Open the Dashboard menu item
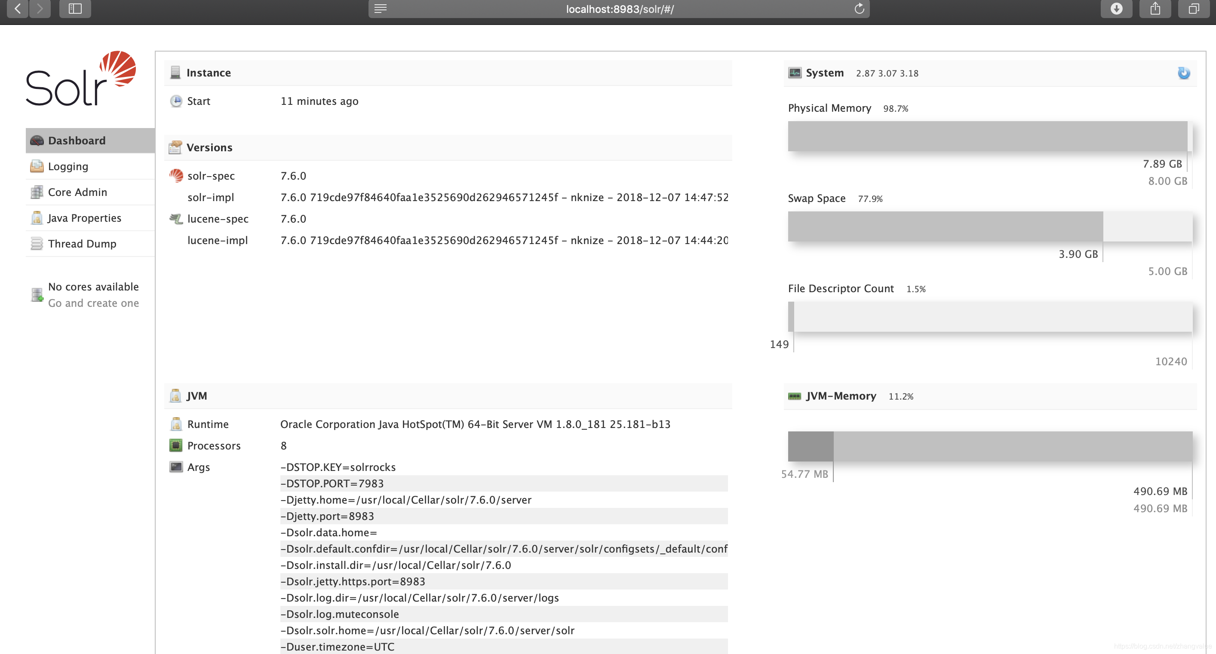Image resolution: width=1216 pixels, height=654 pixels. 77,141
